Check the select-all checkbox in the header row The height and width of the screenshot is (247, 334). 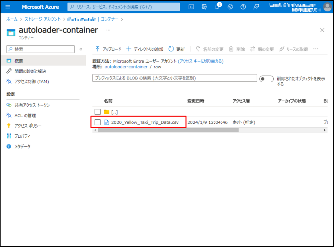click(97, 101)
